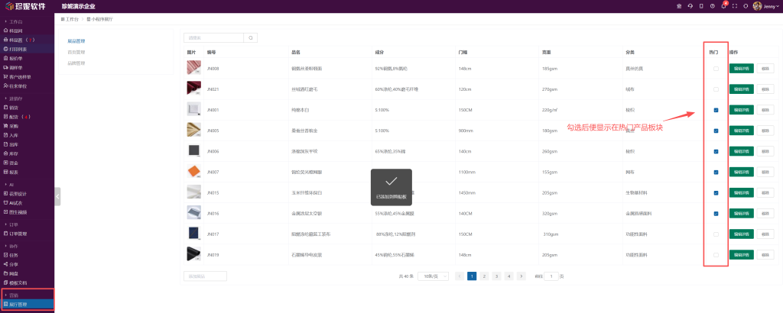Collapse the sidebar using the middle handle
The image size is (783, 313).
click(57, 196)
